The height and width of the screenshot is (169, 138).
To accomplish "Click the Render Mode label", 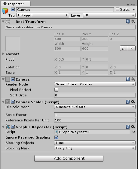I will [x=17, y=84].
